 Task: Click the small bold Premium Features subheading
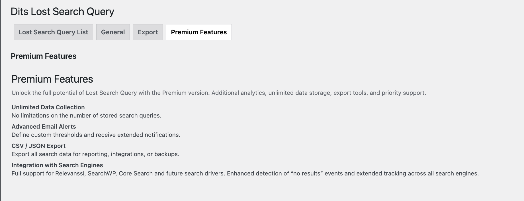44,56
